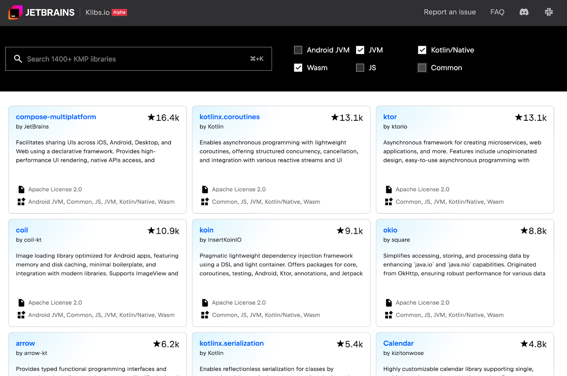The width and height of the screenshot is (567, 376).
Task: Click the search magnifier icon
Action: [x=18, y=59]
